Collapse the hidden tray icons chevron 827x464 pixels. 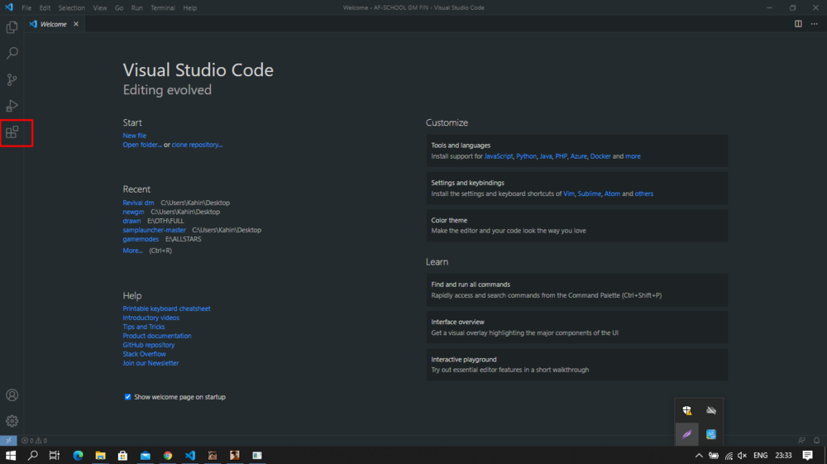point(699,456)
